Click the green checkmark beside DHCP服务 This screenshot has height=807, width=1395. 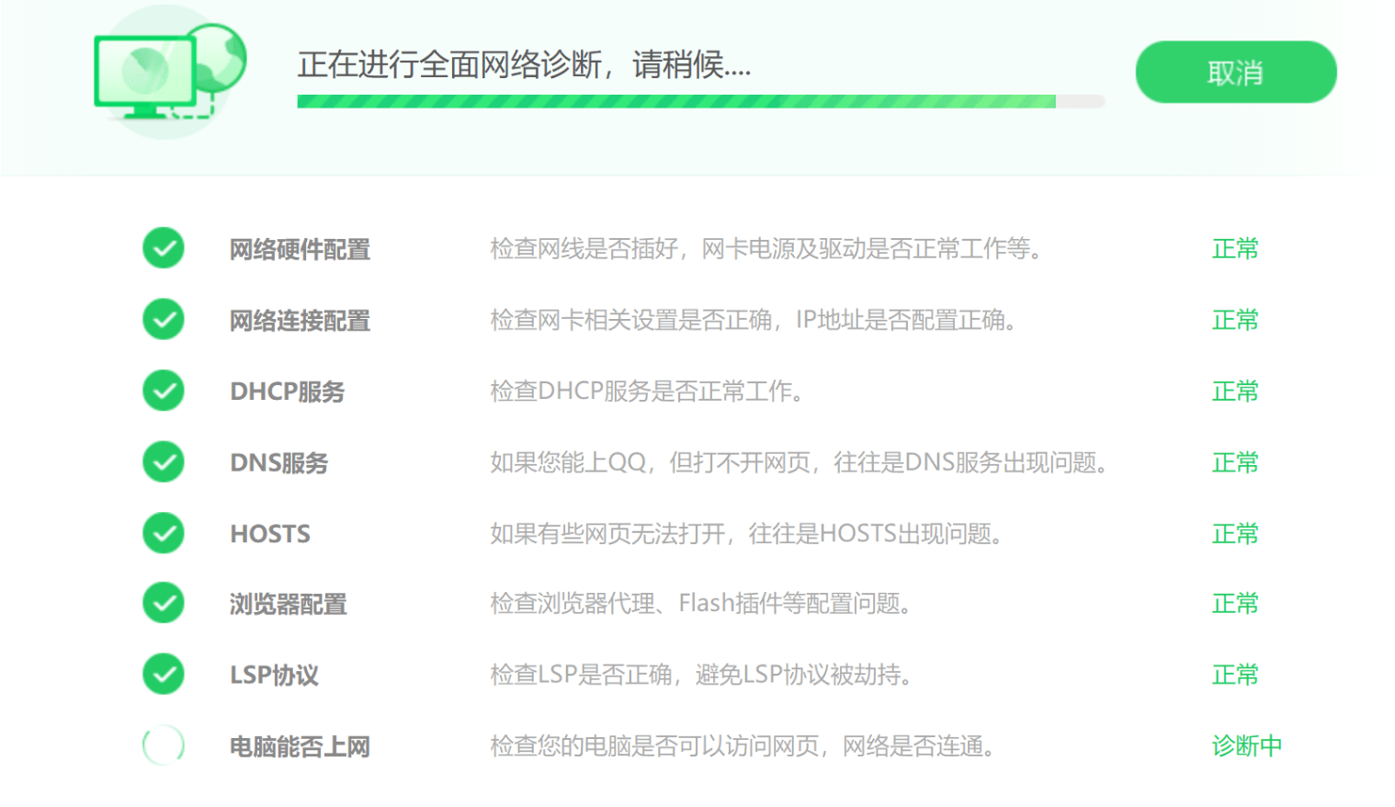pyautogui.click(x=164, y=391)
